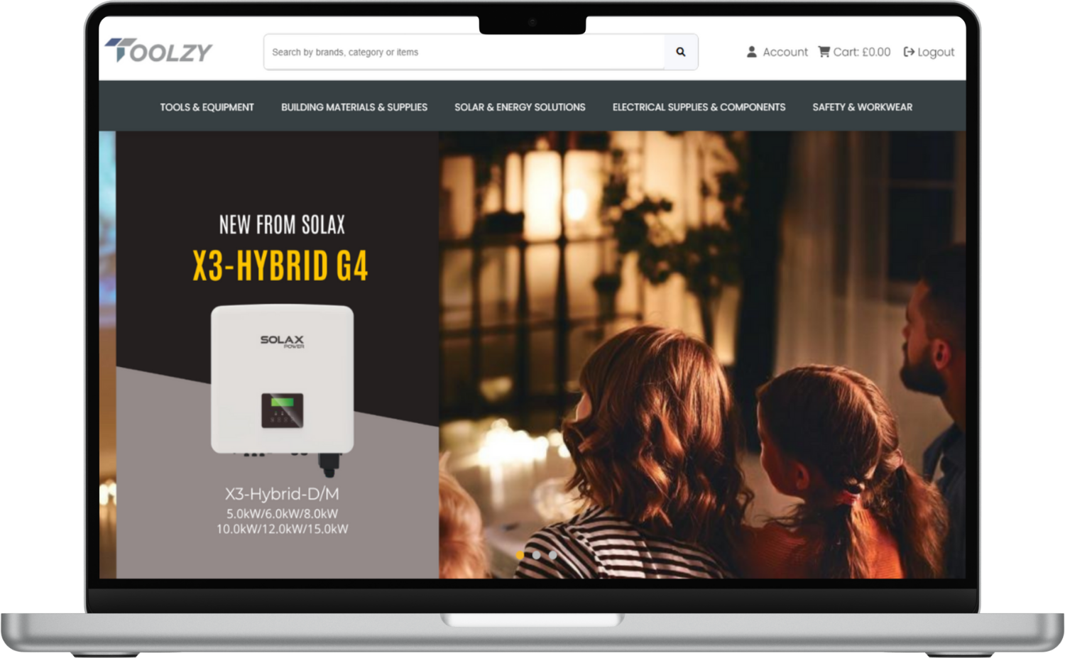This screenshot has height=658, width=1065.
Task: Select the first yellow carousel dot
Action: 520,555
